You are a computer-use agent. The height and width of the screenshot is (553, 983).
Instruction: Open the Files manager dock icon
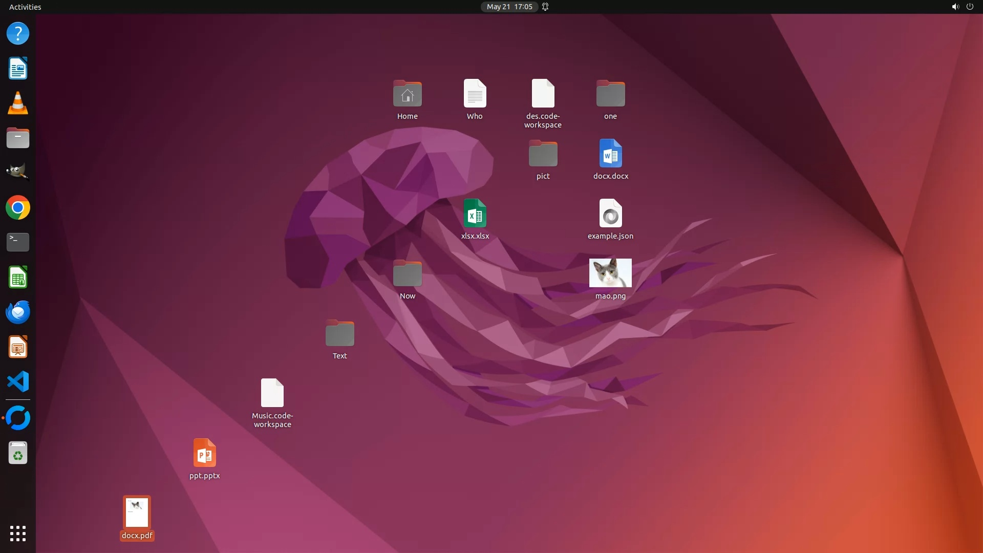18,138
